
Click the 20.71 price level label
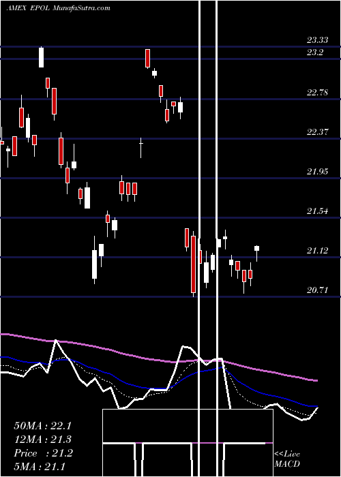tap(318, 290)
